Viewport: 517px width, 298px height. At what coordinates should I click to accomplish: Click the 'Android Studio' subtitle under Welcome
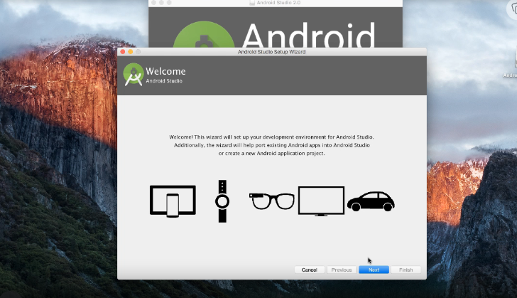click(x=164, y=81)
